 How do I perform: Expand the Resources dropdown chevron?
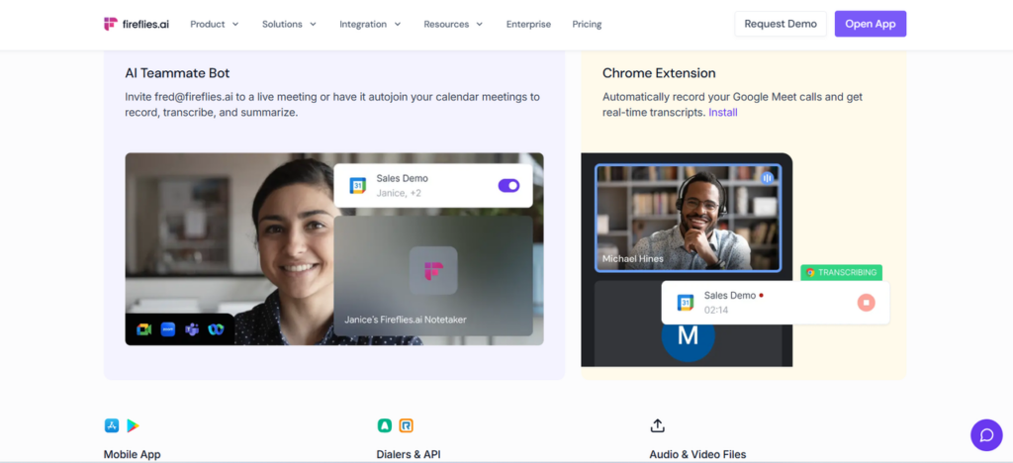tap(480, 24)
